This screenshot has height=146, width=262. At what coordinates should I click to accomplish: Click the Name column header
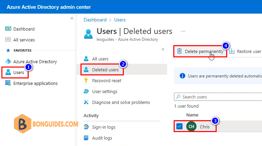(x=192, y=115)
